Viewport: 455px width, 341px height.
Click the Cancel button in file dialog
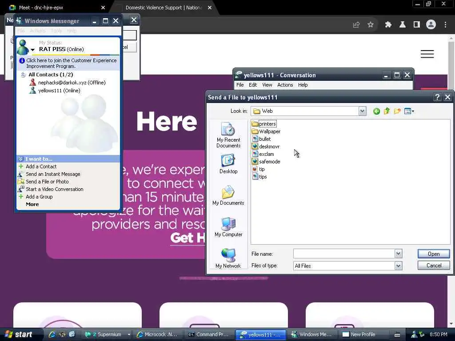(x=434, y=266)
